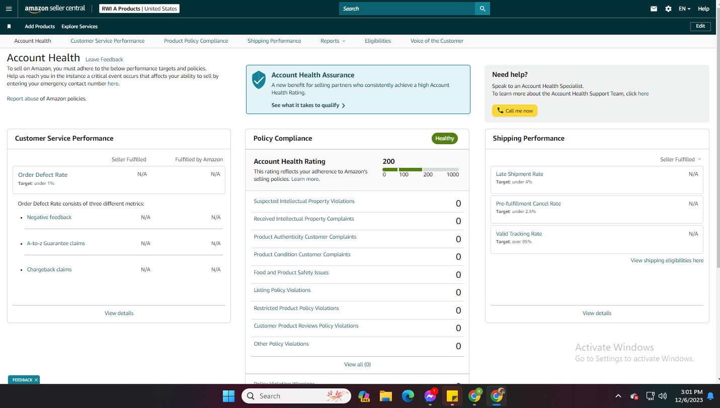The width and height of the screenshot is (720, 408).
Task: Select the Account Health tab
Action: click(33, 41)
